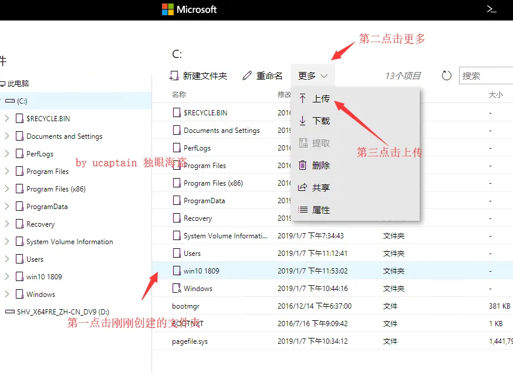513x373 pixels.
Task: Click Windows folder icon in tree
Action: [19, 294]
